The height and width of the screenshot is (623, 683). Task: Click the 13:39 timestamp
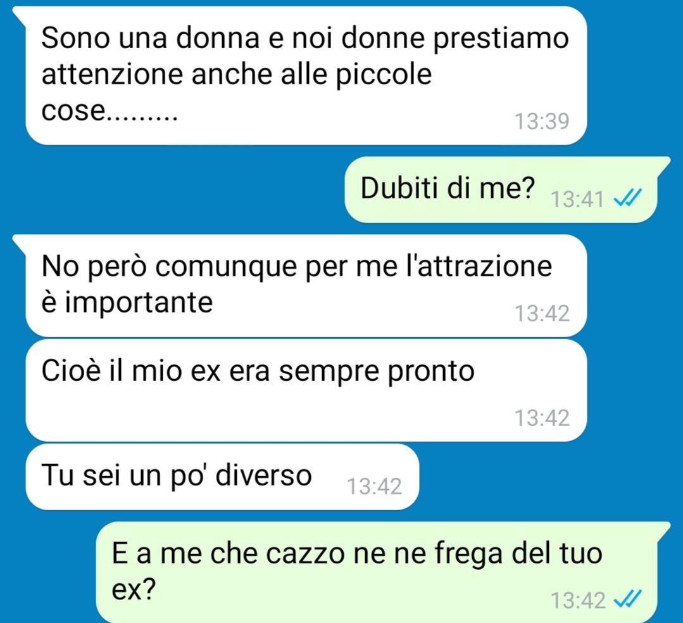(542, 121)
